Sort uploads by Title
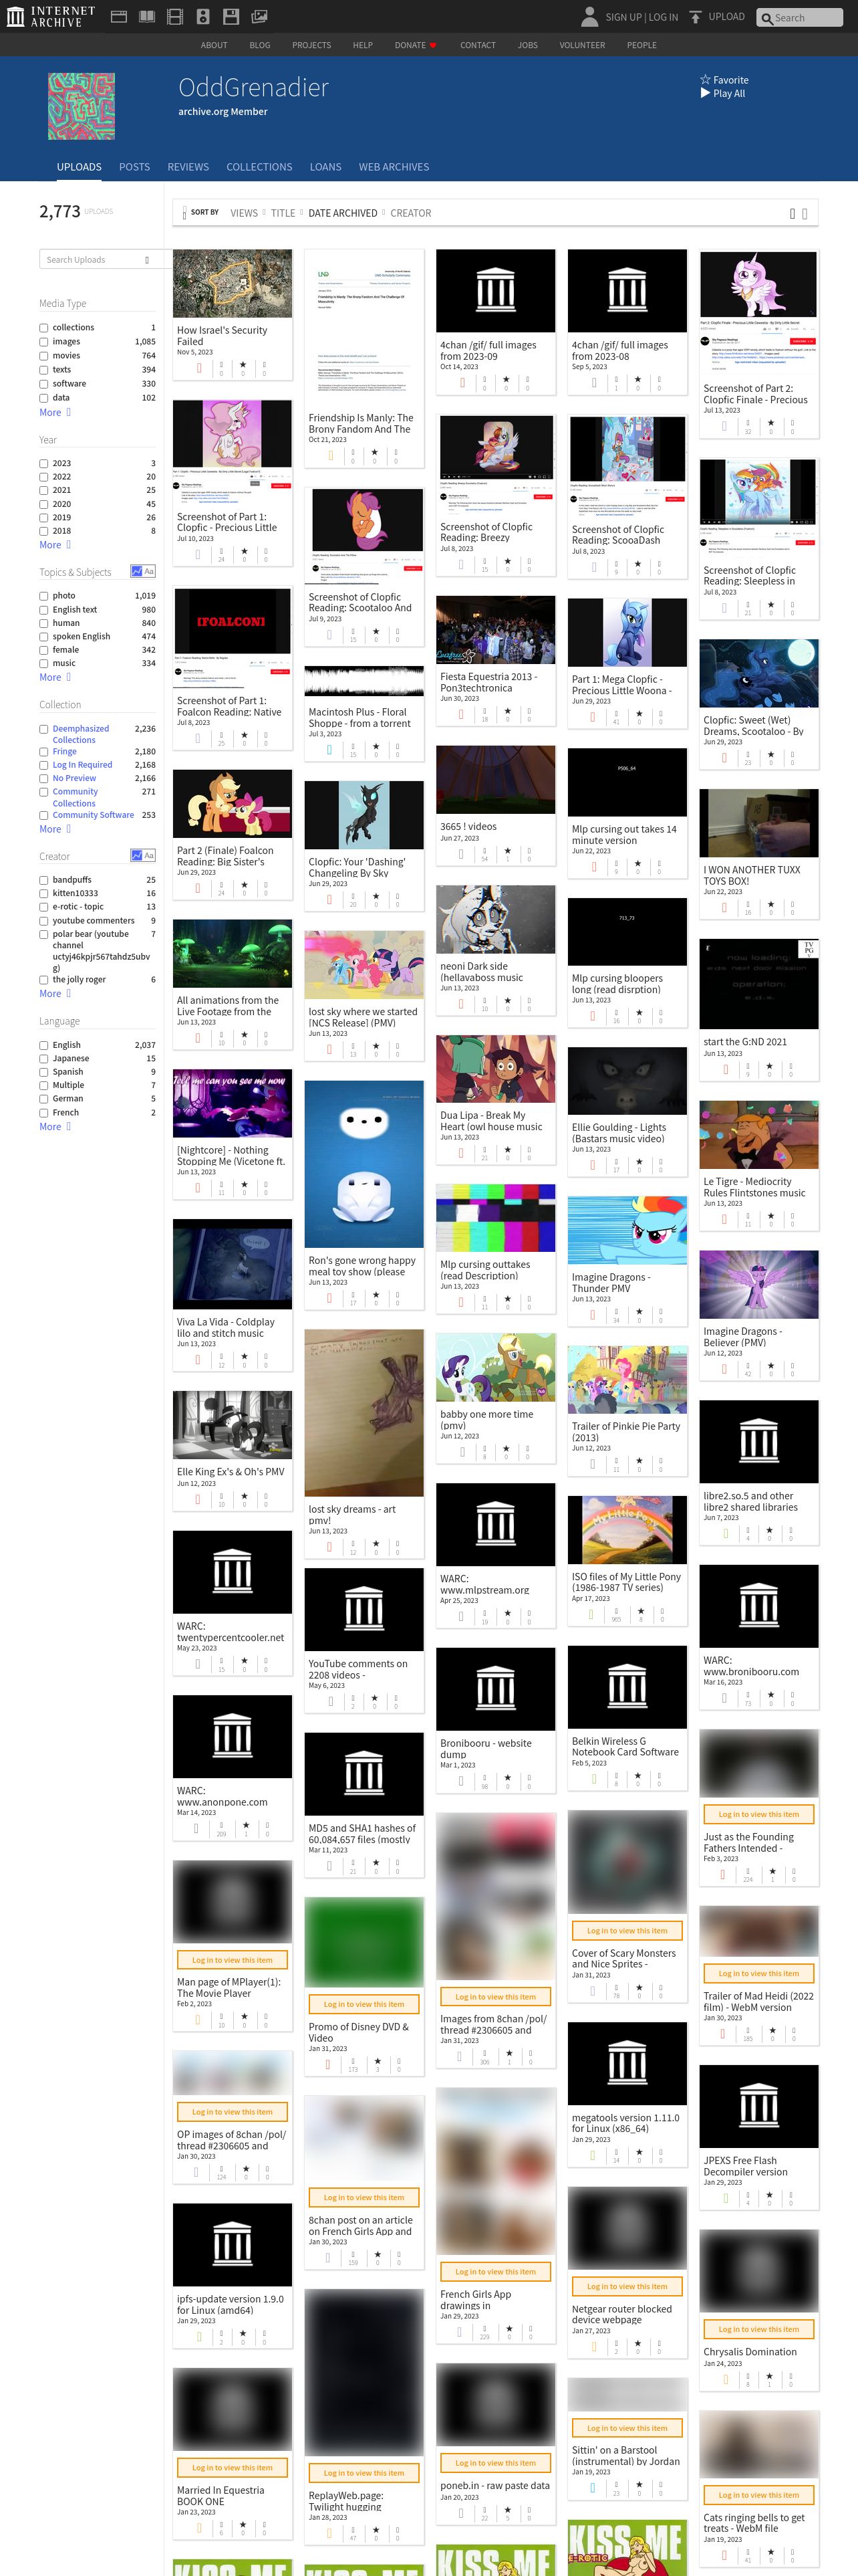The image size is (858, 2576). pyautogui.click(x=283, y=213)
